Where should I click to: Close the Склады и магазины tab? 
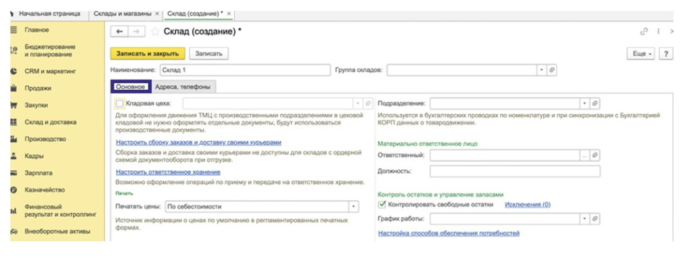(x=157, y=14)
